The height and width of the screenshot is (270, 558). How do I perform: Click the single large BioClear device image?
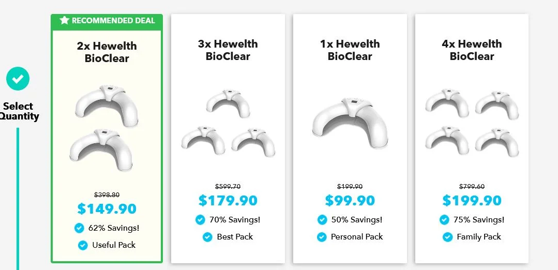350,123
